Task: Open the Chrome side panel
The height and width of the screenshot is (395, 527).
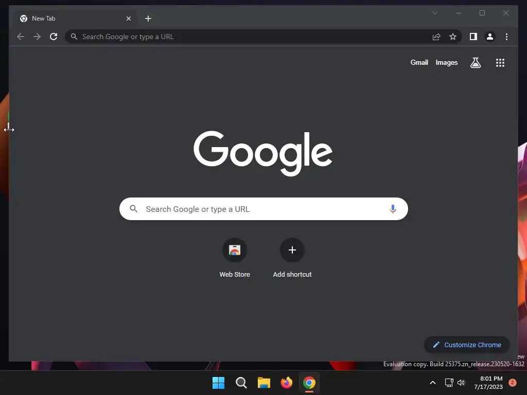Action: [x=473, y=37]
